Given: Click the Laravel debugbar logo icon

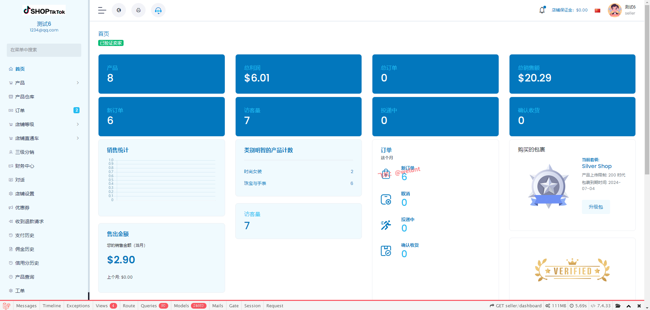Looking at the screenshot, I should pyautogui.click(x=6, y=306).
